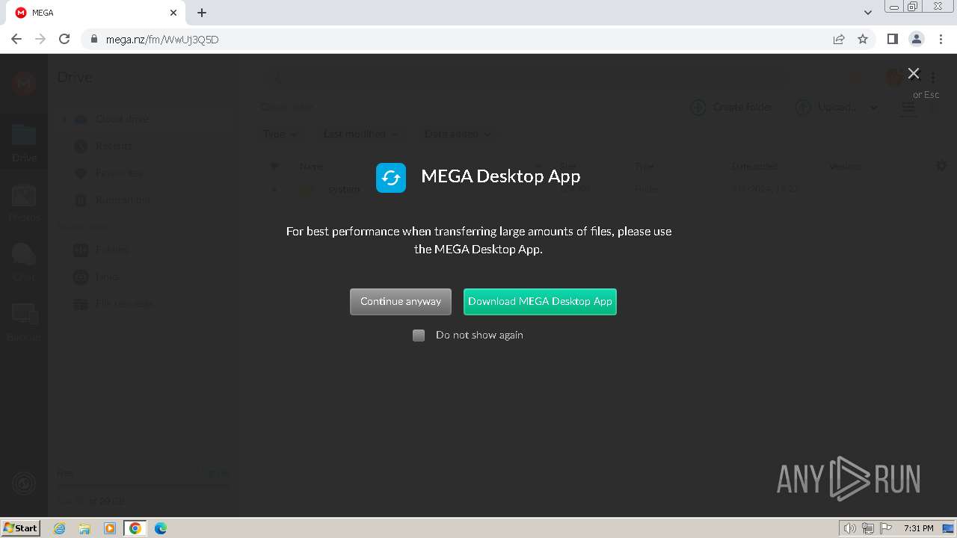Select the MEGA browser tab
The height and width of the screenshot is (538, 957).
pos(97,13)
